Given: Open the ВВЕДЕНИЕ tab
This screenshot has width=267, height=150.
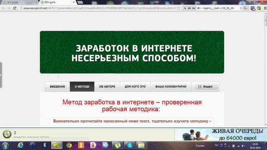Looking at the screenshot, I should 58,87.
